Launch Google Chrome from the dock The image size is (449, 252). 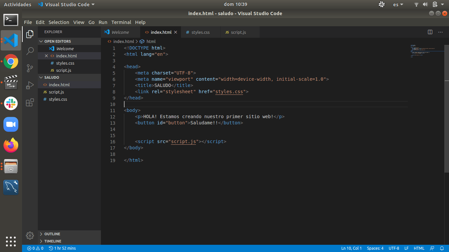(x=11, y=61)
